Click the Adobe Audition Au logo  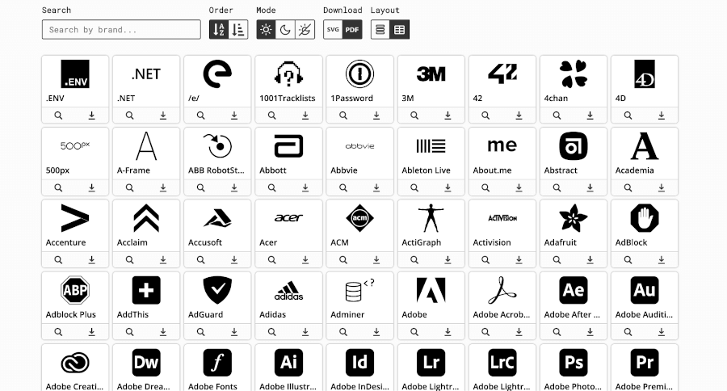click(x=645, y=290)
